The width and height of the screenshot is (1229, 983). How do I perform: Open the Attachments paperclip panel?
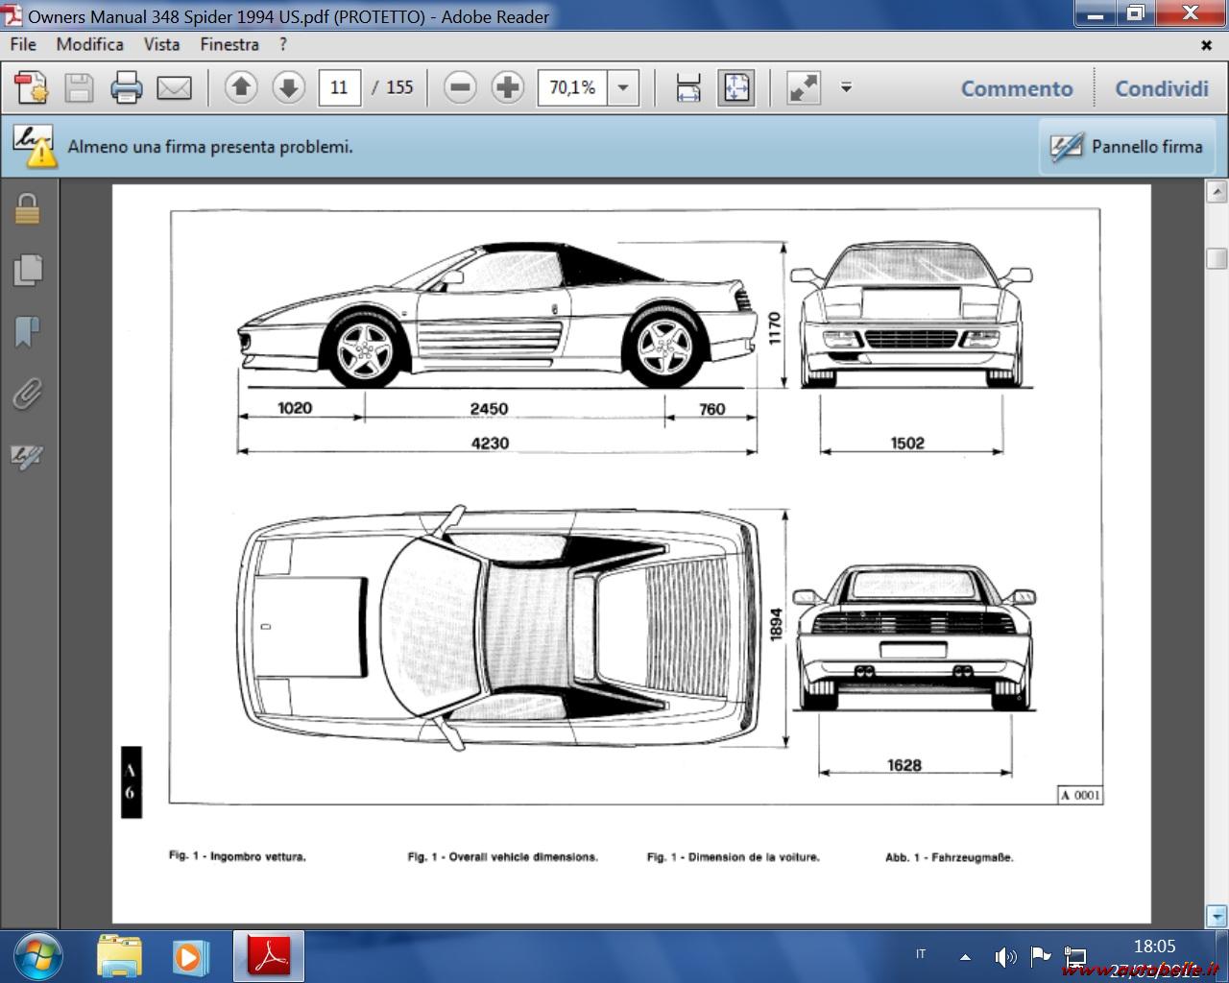click(x=27, y=394)
